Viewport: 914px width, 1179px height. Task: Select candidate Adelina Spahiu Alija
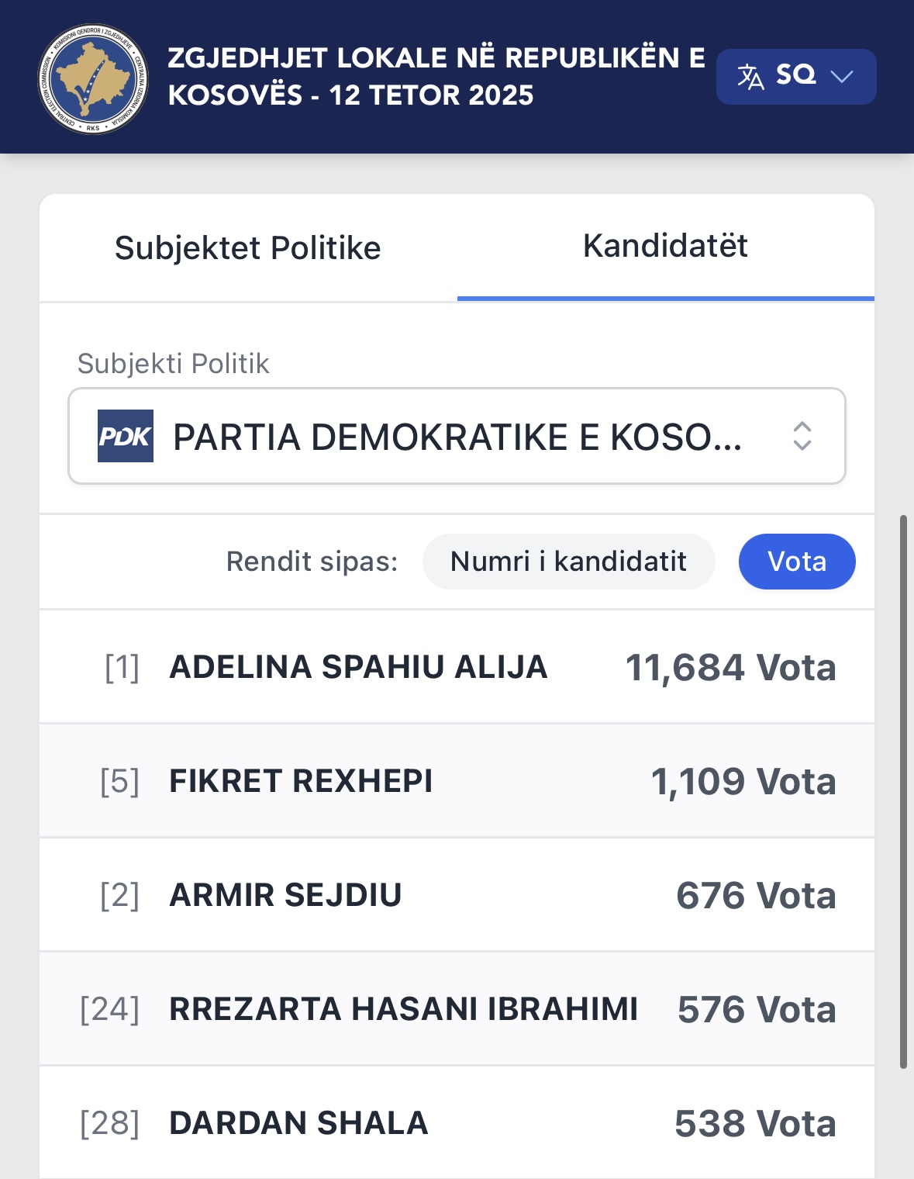coord(358,667)
